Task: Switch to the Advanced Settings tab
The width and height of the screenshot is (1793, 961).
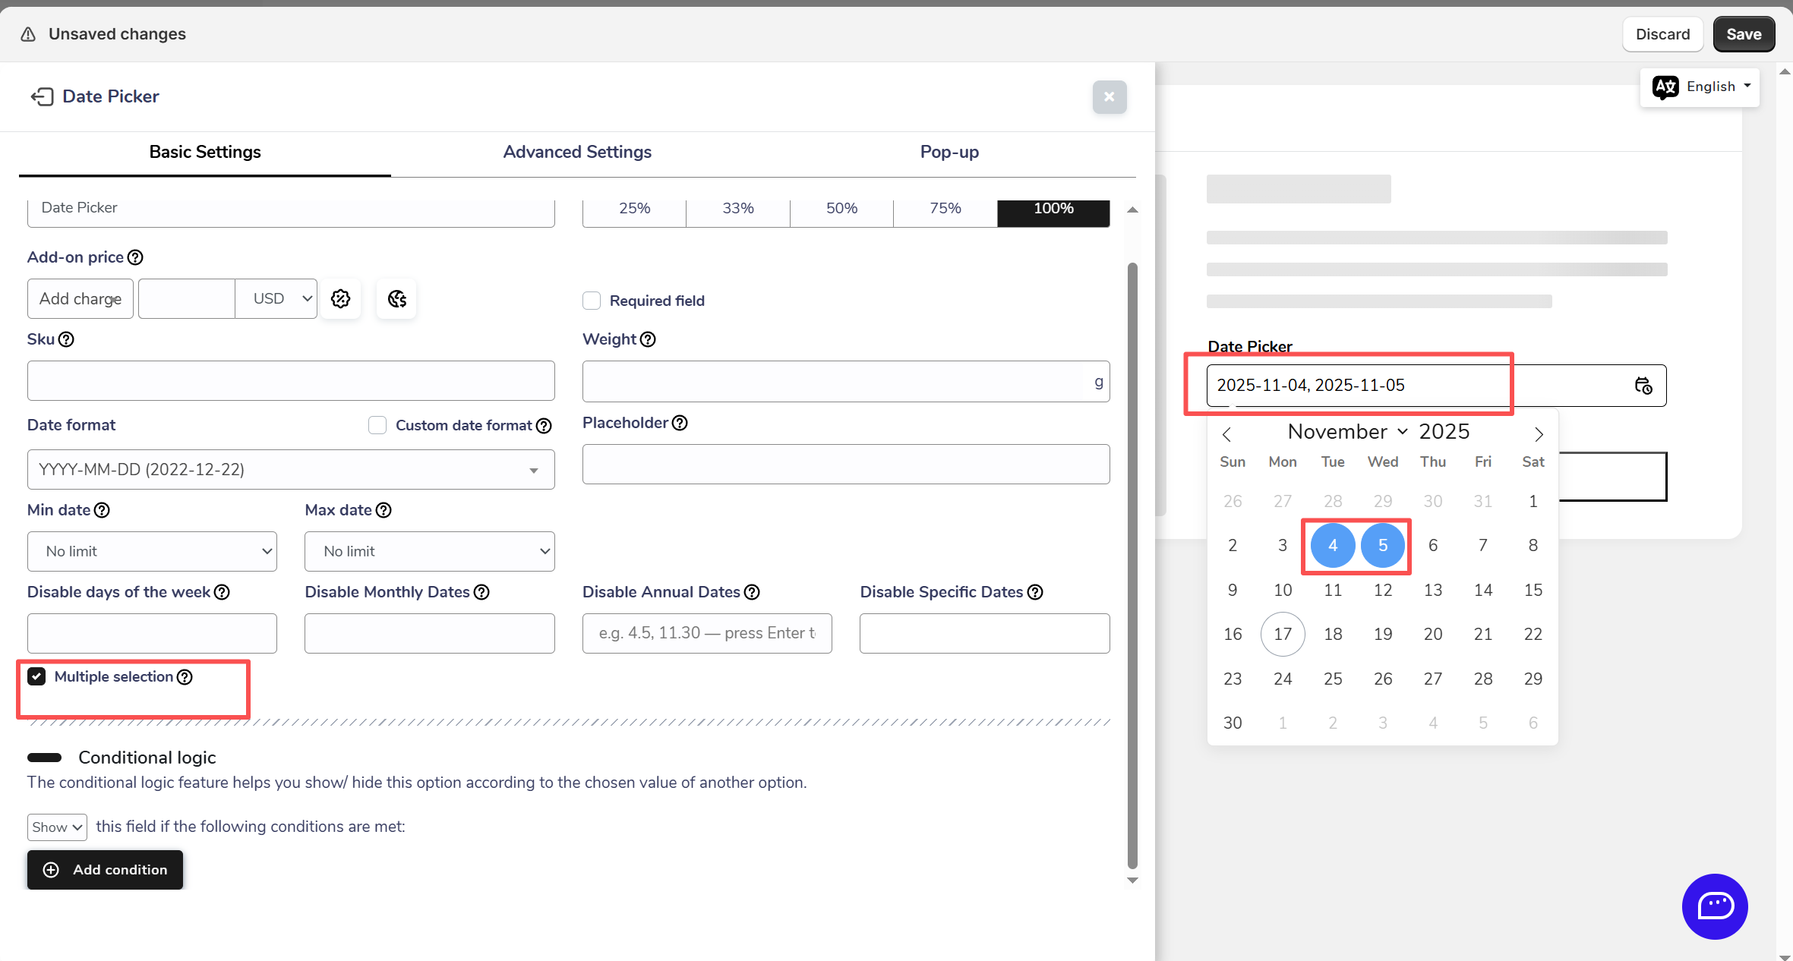Action: (x=577, y=152)
